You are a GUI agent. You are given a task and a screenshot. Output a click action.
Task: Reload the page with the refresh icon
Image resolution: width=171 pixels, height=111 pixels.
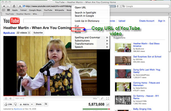[x=118, y=6]
